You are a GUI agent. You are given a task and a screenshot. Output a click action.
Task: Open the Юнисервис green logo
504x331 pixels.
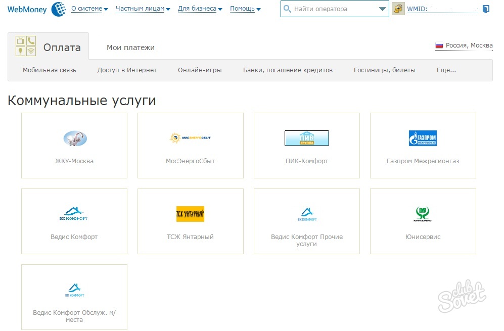pos(423,214)
